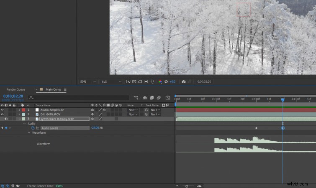Toggle transparency grid in viewer

(x=134, y=81)
